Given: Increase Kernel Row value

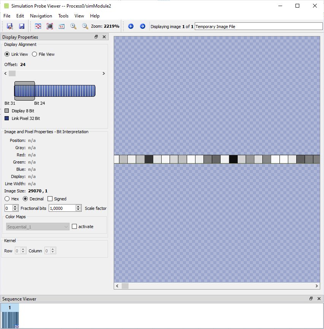Looking at the screenshot, I should pyautogui.click(x=23, y=249).
